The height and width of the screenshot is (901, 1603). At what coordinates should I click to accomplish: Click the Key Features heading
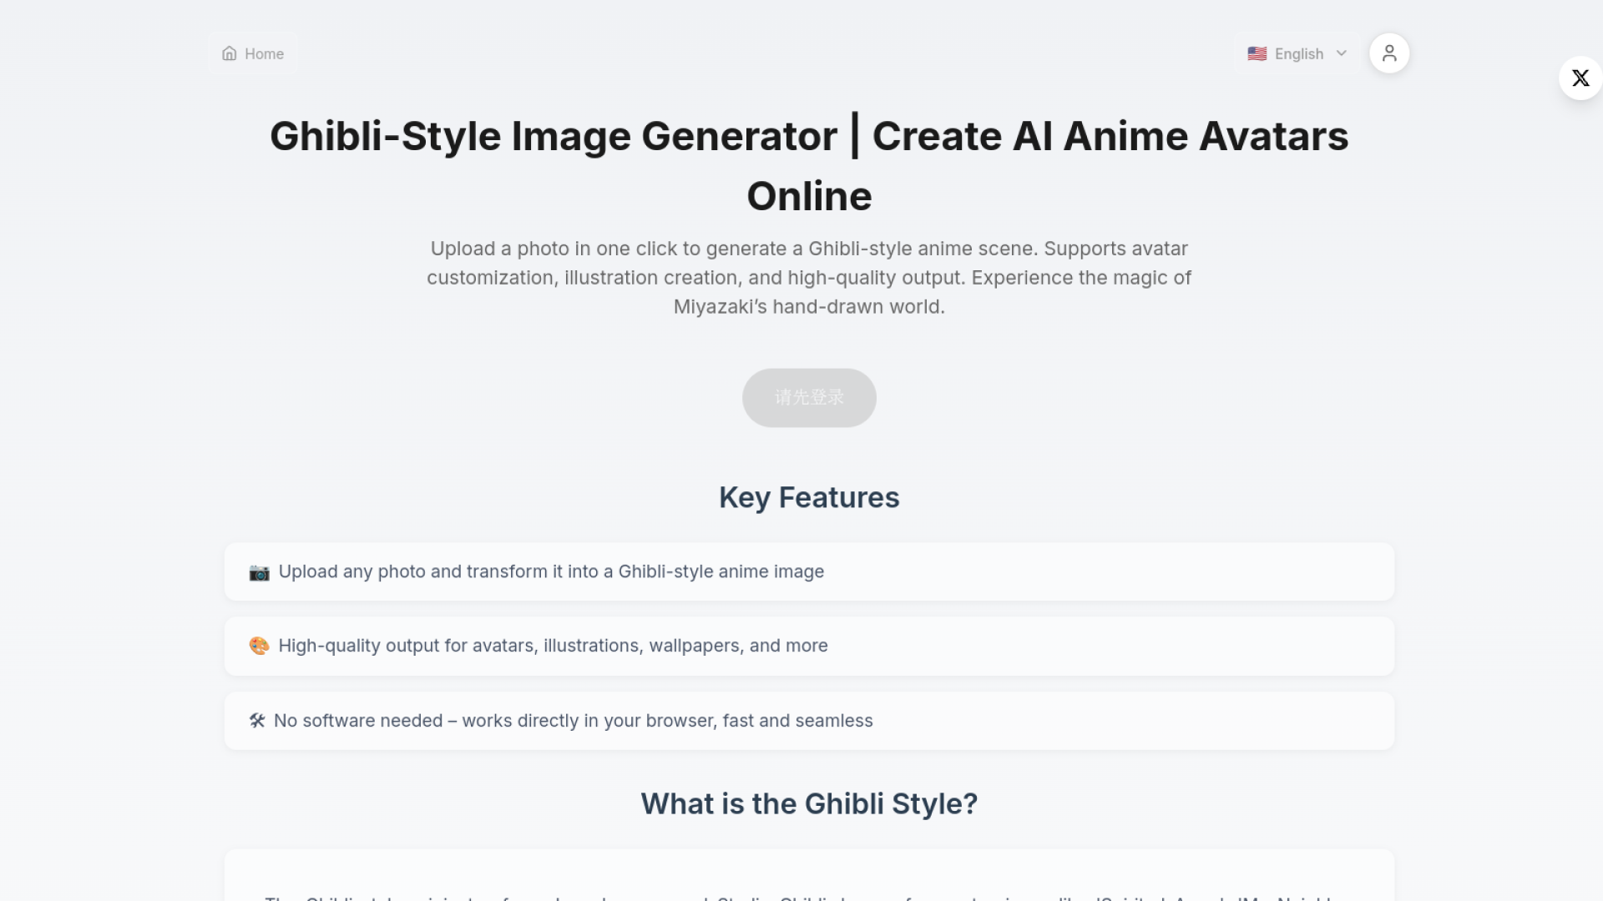point(808,497)
